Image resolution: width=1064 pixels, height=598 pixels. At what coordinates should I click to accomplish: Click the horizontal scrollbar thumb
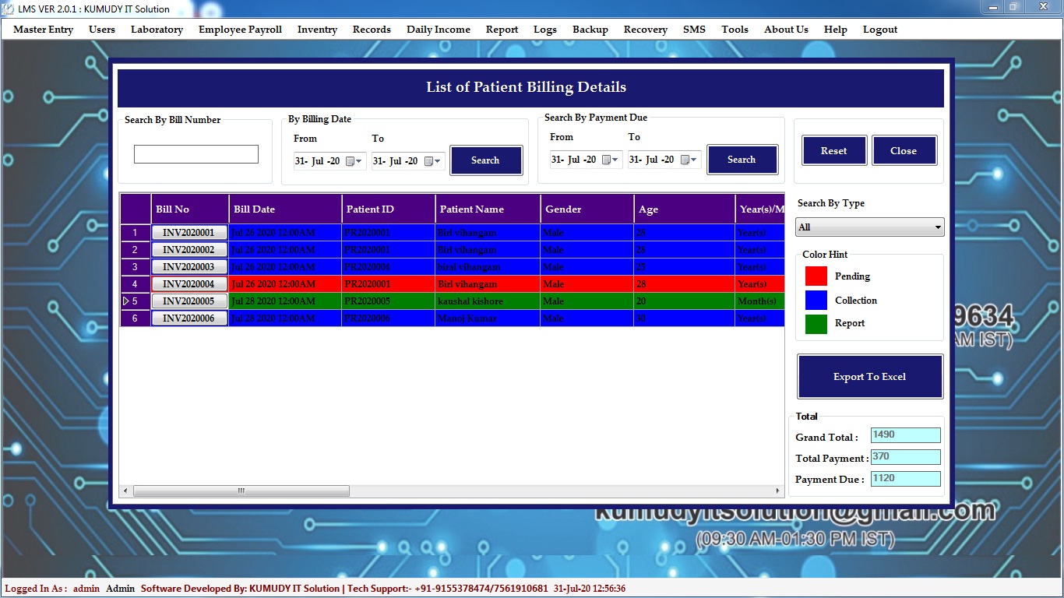241,491
